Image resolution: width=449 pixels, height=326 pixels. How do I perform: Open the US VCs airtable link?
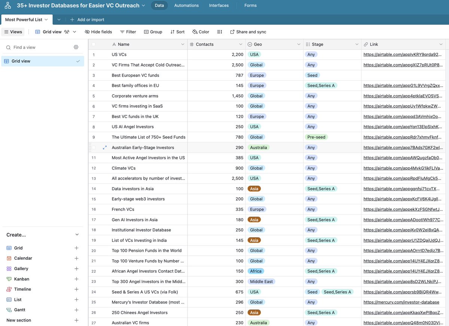(x=402, y=55)
